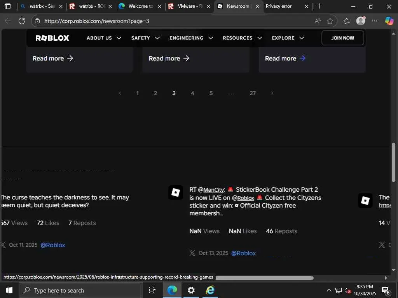The height and width of the screenshot is (298, 398).
Task: Open the Windows Start menu
Action: (x=9, y=290)
